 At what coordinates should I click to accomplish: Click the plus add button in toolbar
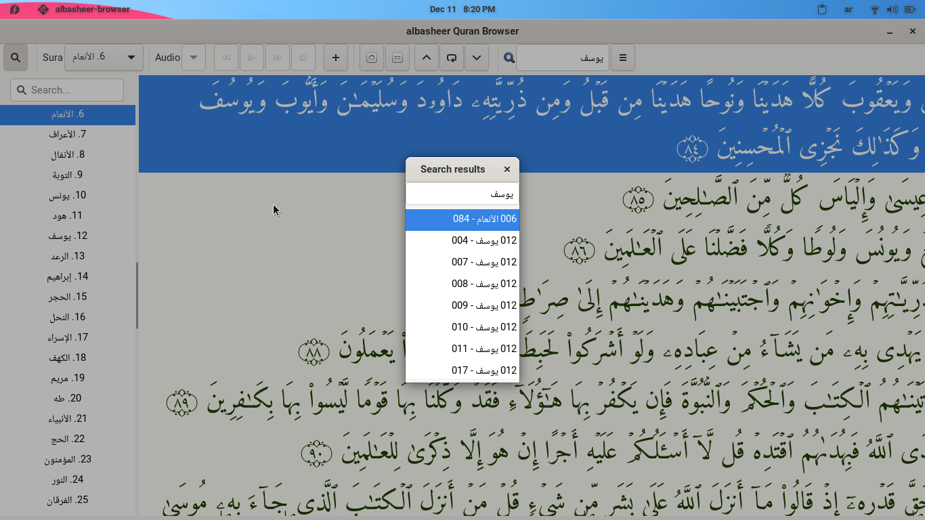(x=336, y=58)
